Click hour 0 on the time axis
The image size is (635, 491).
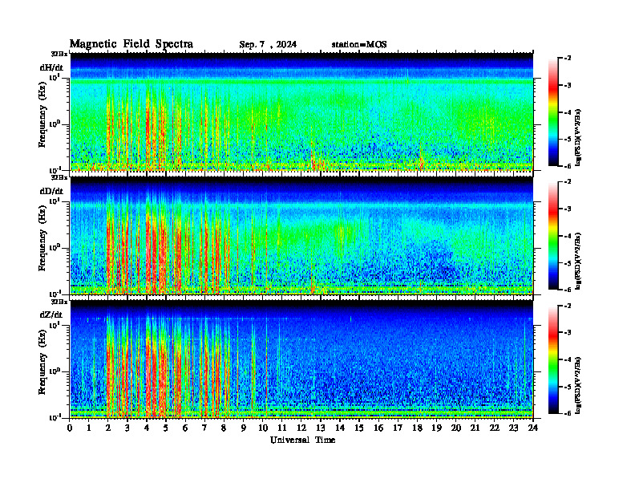tap(70, 428)
